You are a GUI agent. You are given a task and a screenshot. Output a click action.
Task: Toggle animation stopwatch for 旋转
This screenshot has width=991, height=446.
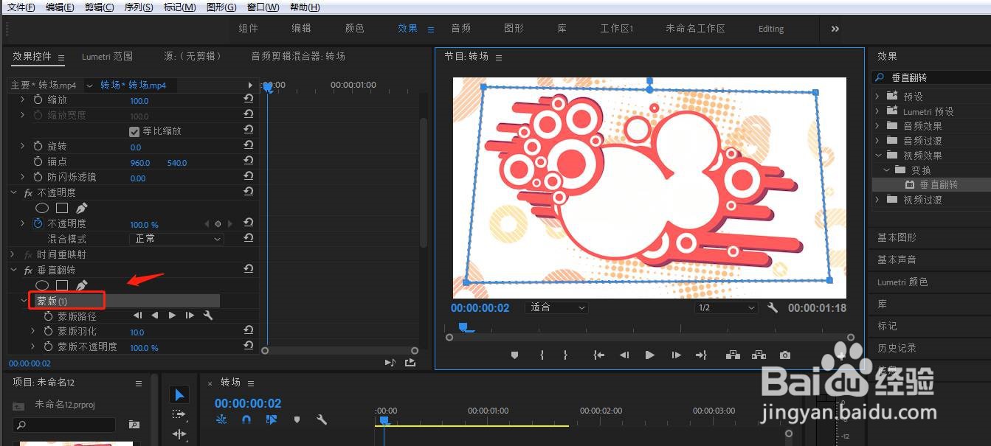[x=38, y=146]
